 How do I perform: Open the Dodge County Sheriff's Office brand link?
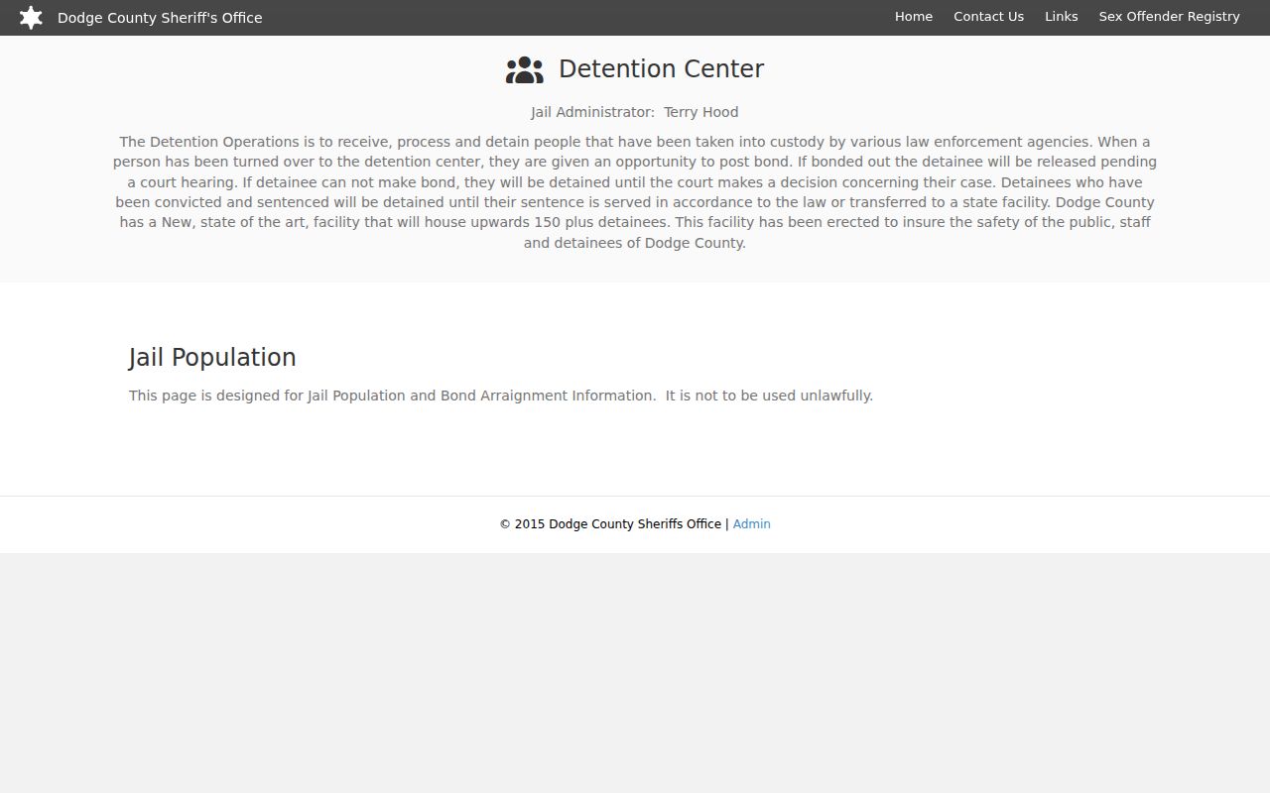tap(160, 18)
